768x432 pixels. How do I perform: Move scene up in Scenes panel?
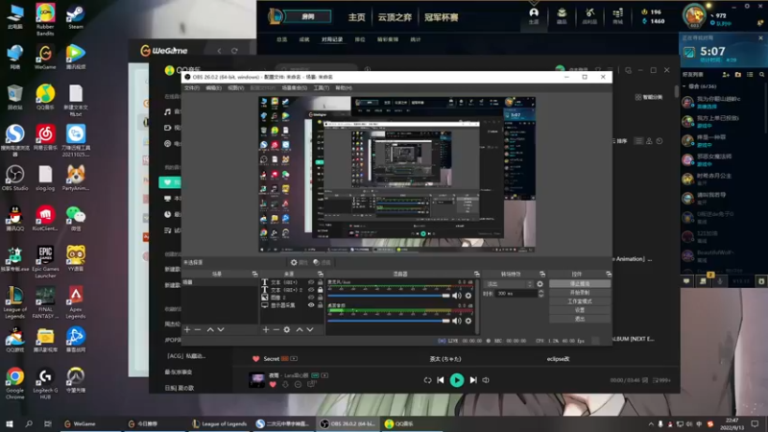pyautogui.click(x=210, y=329)
